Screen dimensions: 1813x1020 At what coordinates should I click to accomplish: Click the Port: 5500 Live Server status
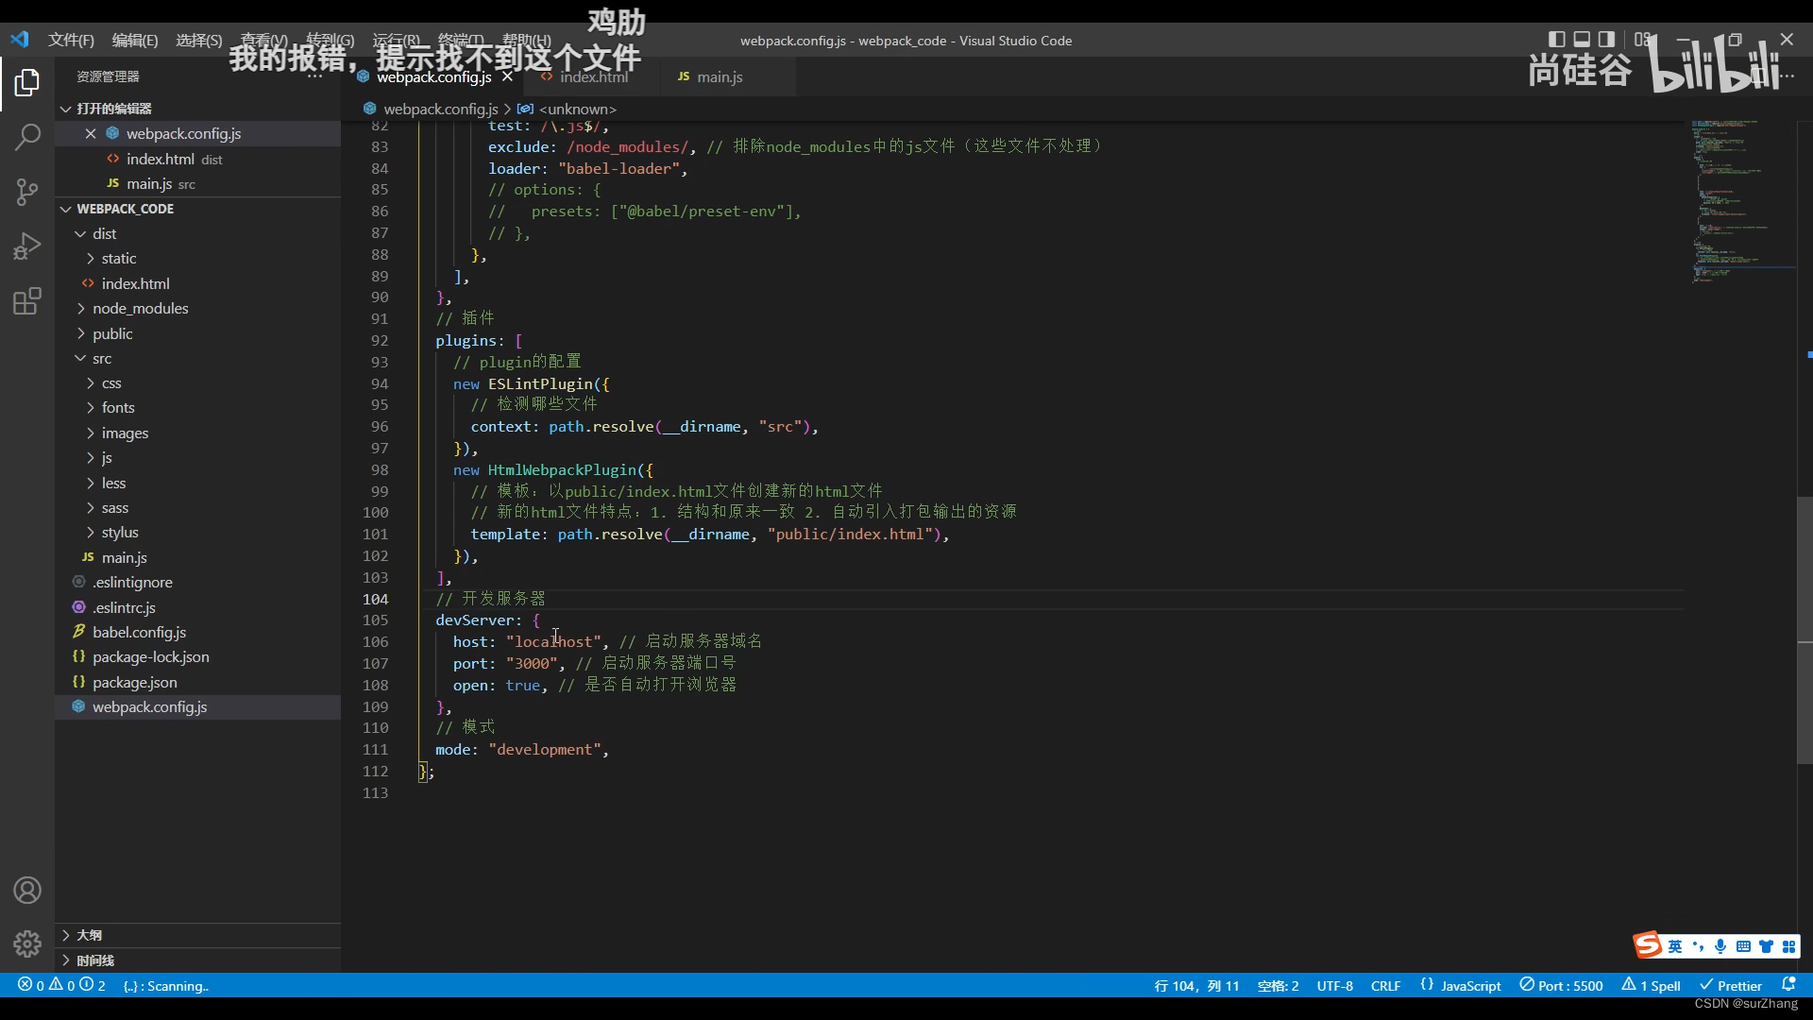(1561, 985)
